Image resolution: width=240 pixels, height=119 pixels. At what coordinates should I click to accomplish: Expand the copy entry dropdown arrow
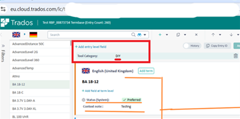click(x=185, y=35)
